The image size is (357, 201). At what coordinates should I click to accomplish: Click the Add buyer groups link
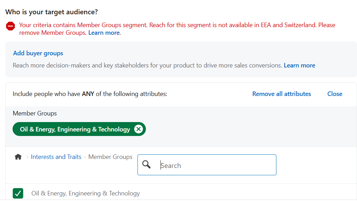38,53
